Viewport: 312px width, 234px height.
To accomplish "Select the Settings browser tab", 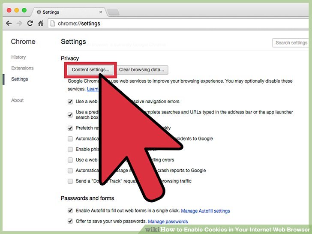I will 69,12.
